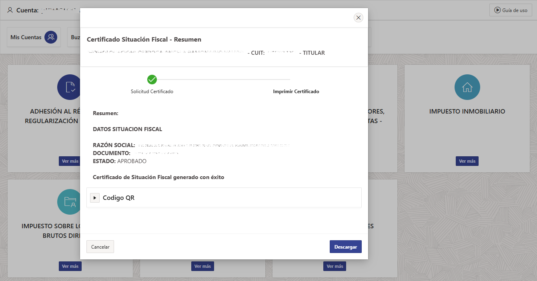Click the Mis Cuentas people icon
Screen dimensions: 537x281
pyautogui.click(x=51, y=37)
